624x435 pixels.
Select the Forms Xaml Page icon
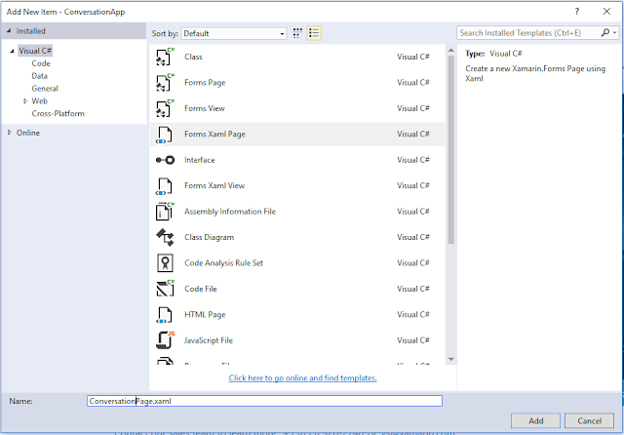[165, 135]
